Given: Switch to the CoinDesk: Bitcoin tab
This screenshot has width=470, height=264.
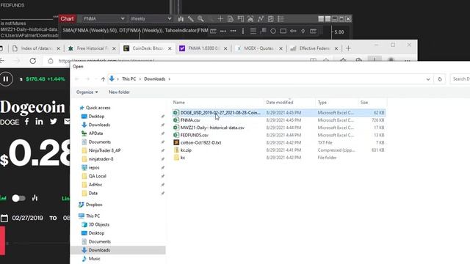Looking at the screenshot, I should (x=147, y=48).
